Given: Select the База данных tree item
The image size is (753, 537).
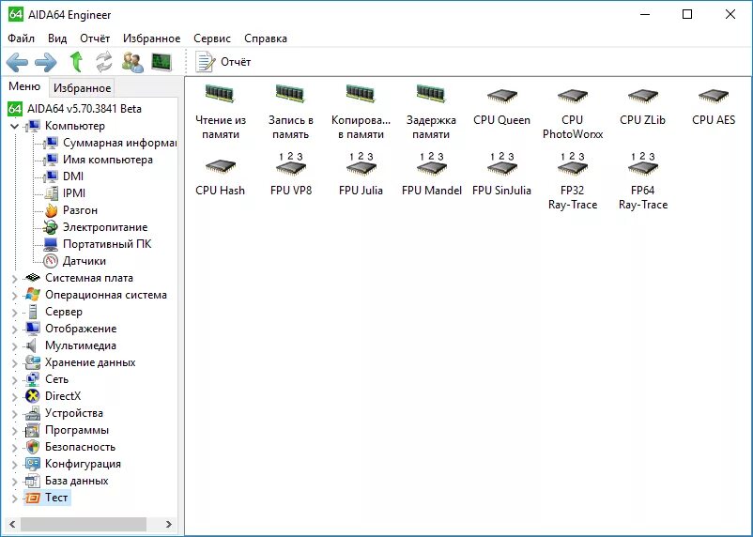Looking at the screenshot, I should pyautogui.click(x=67, y=481).
